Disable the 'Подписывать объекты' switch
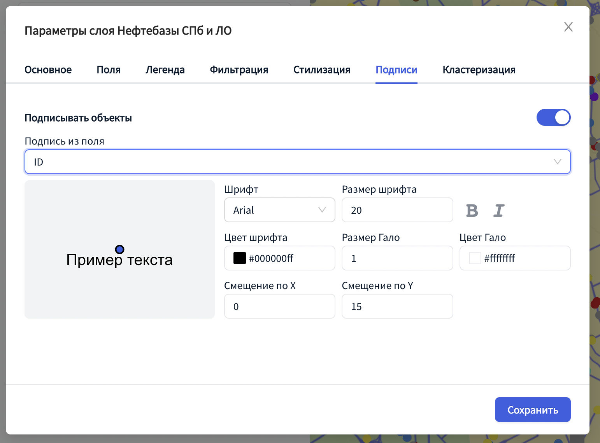This screenshot has width=600, height=443. (553, 117)
